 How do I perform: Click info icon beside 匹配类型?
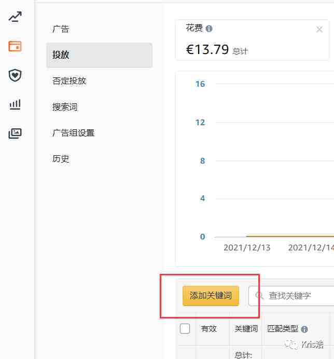[x=304, y=329]
